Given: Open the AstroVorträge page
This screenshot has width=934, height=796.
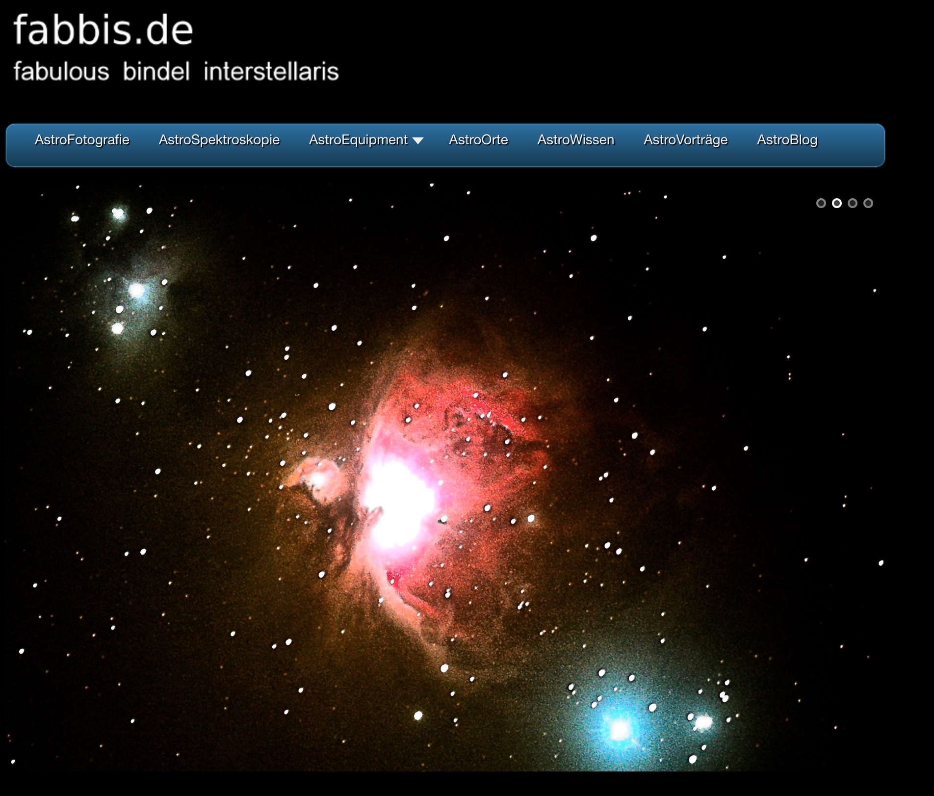Looking at the screenshot, I should (685, 140).
